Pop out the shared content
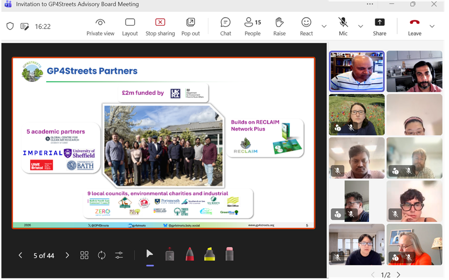 (x=190, y=27)
